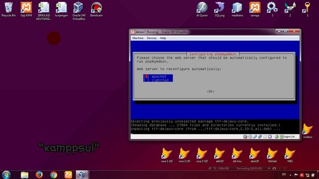The image size is (319, 179).
Task: Expand the Bandicam recording bar dropdown arrow
Action: (269, 169)
